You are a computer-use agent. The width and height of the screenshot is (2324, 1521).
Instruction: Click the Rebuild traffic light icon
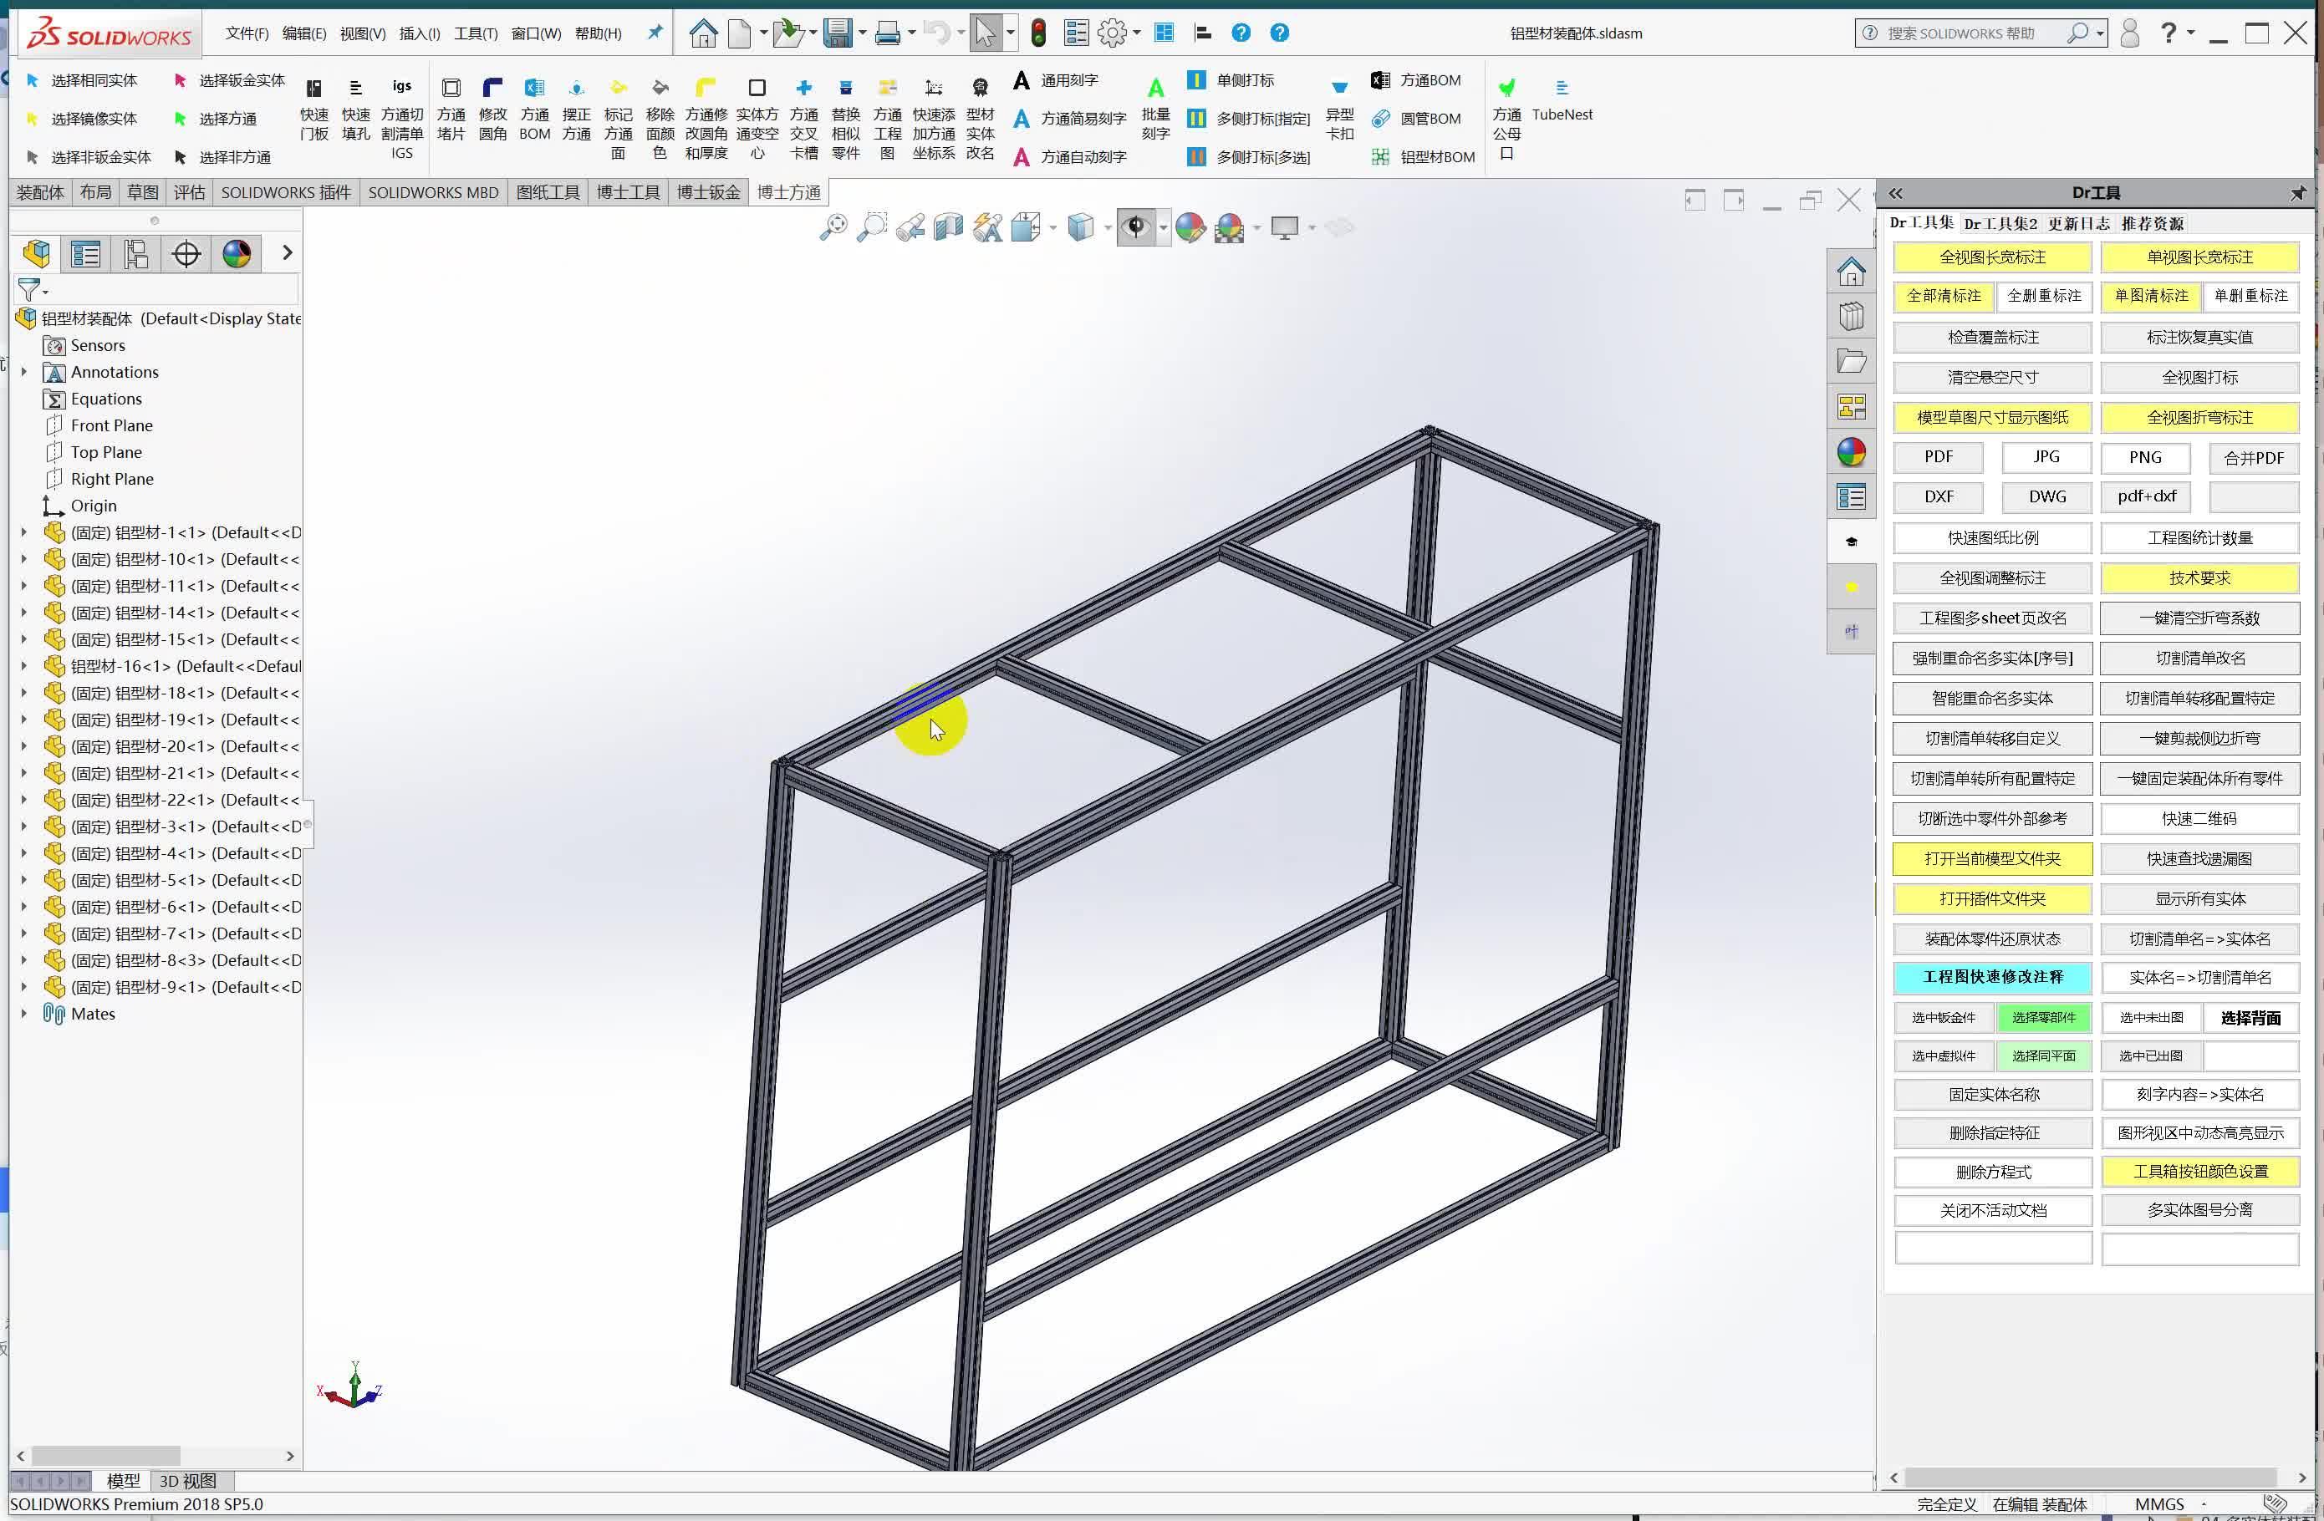point(1038,33)
